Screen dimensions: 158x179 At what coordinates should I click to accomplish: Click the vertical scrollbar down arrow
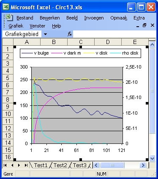[153, 158]
